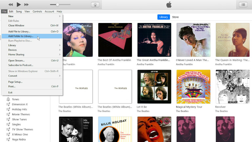Image resolution: width=252 pixels, height=142 pixels.
Task: Open the Help menu
Action: pos(59,12)
